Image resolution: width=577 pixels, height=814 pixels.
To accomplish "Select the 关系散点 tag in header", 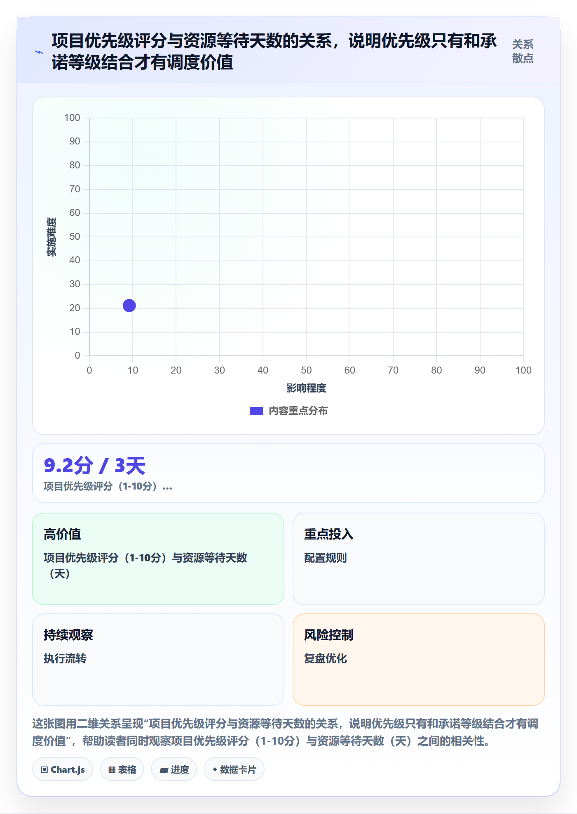I will click(x=523, y=52).
